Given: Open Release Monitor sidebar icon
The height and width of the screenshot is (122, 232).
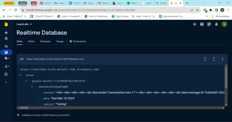Looking at the screenshot, I should click(x=6, y=66).
